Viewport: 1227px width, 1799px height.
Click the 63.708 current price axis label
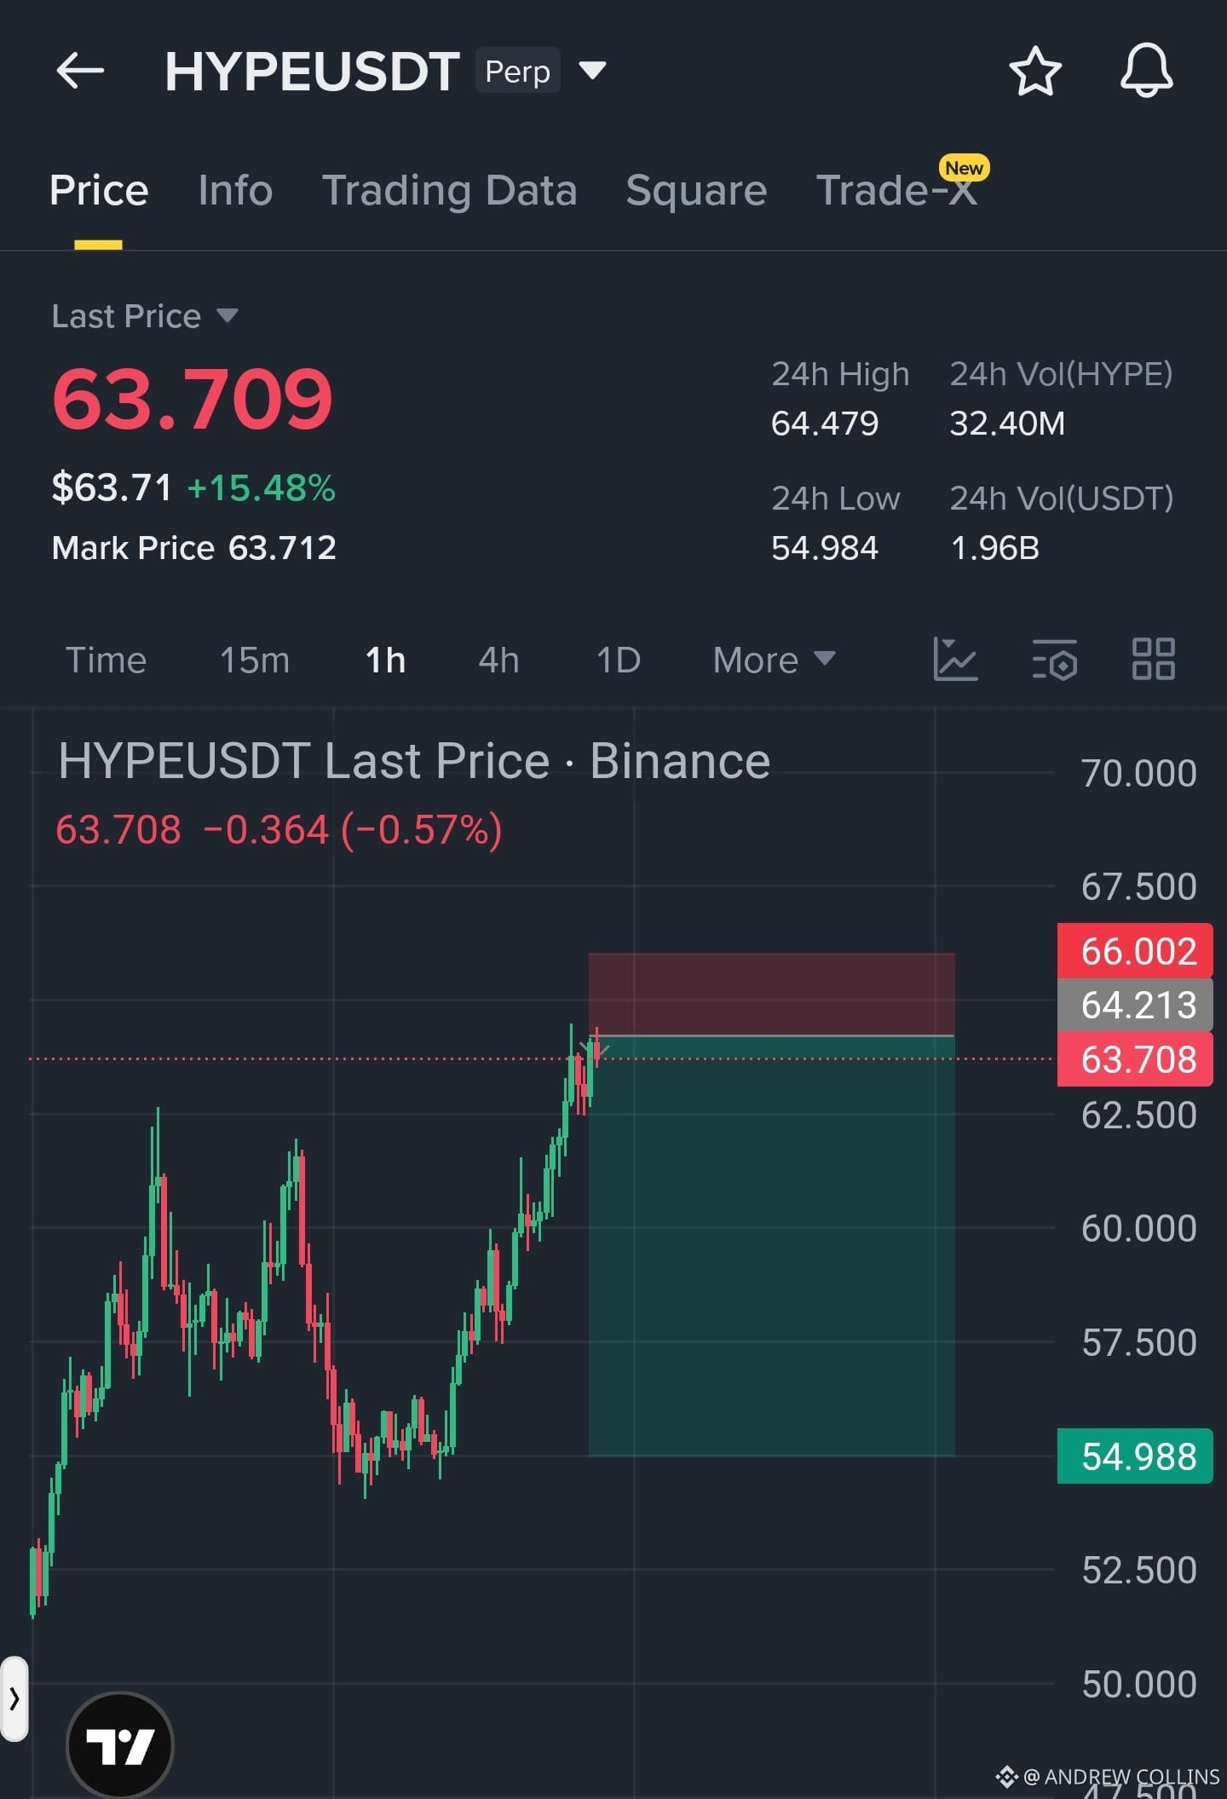tap(1135, 1059)
